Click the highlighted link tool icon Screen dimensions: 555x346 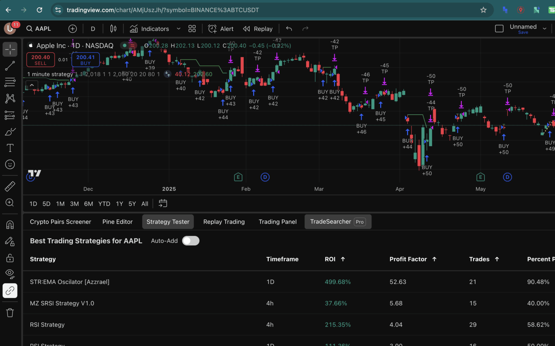[10, 291]
